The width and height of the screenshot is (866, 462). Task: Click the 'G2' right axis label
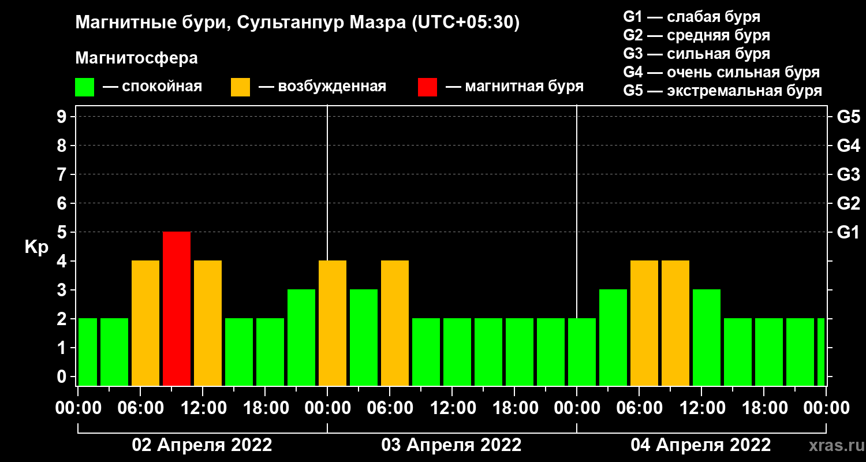(848, 203)
